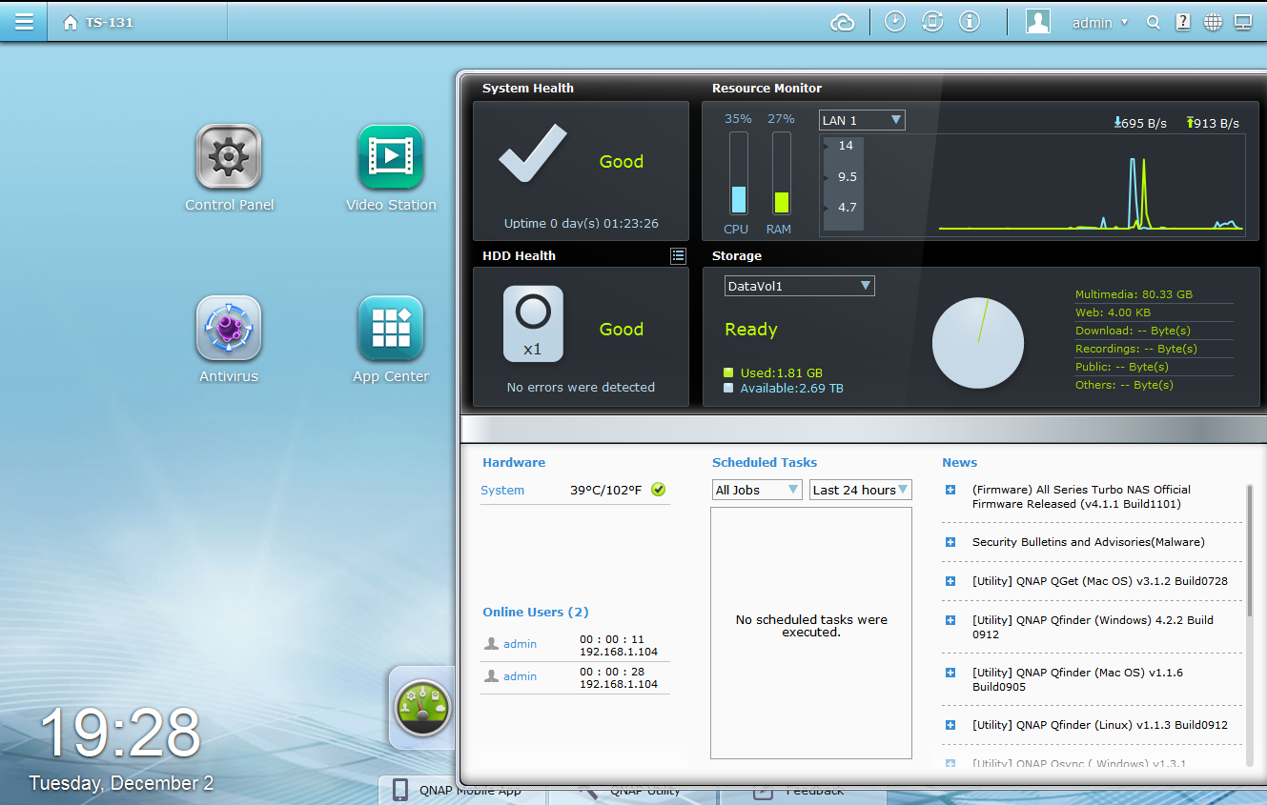This screenshot has height=805, width=1267.
Task: Open the Control Panel desktop icon
Action: coord(229,157)
